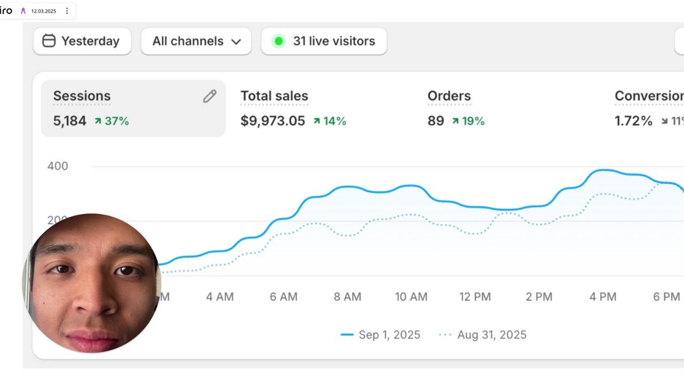684x385 pixels.
Task: Click the Conversion rate downward trend arrow
Action: click(x=664, y=121)
